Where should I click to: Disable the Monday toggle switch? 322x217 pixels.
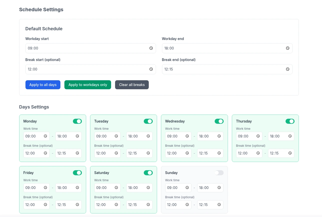[77, 121]
